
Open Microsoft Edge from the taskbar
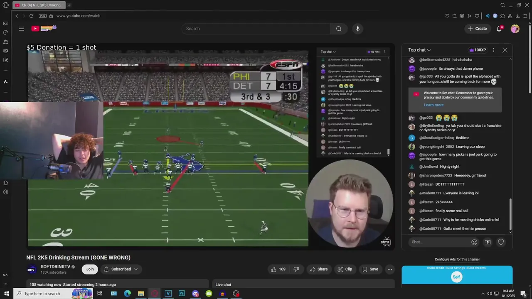click(x=127, y=294)
